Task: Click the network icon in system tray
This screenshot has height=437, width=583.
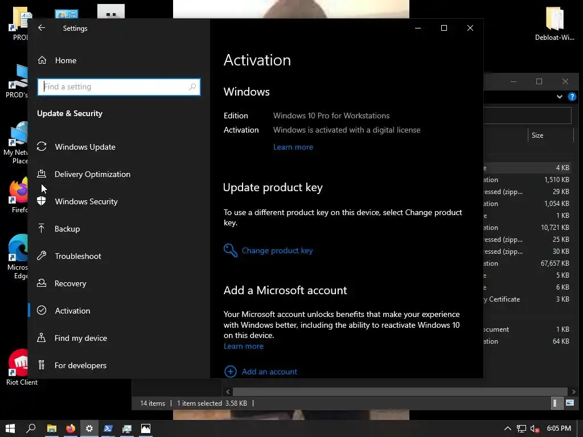Action: coord(522,428)
